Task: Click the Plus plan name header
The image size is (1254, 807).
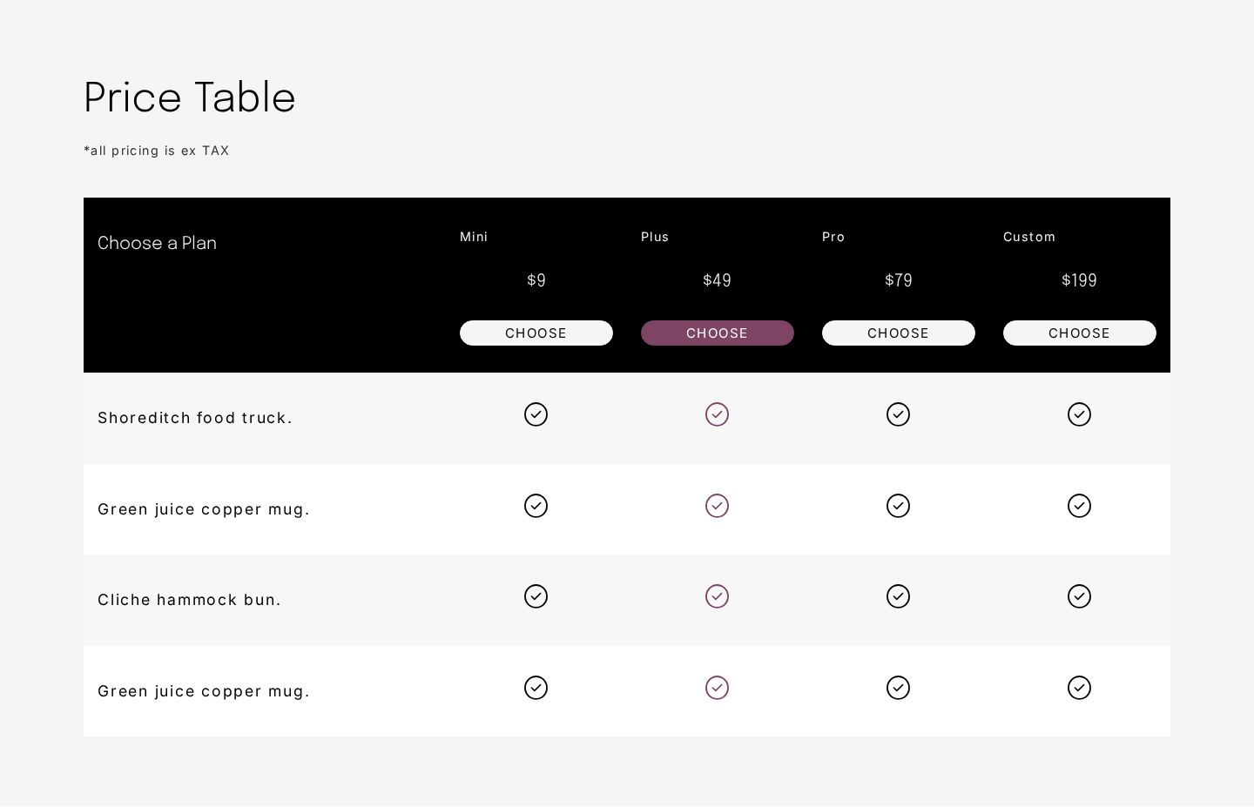Action: 655,237
